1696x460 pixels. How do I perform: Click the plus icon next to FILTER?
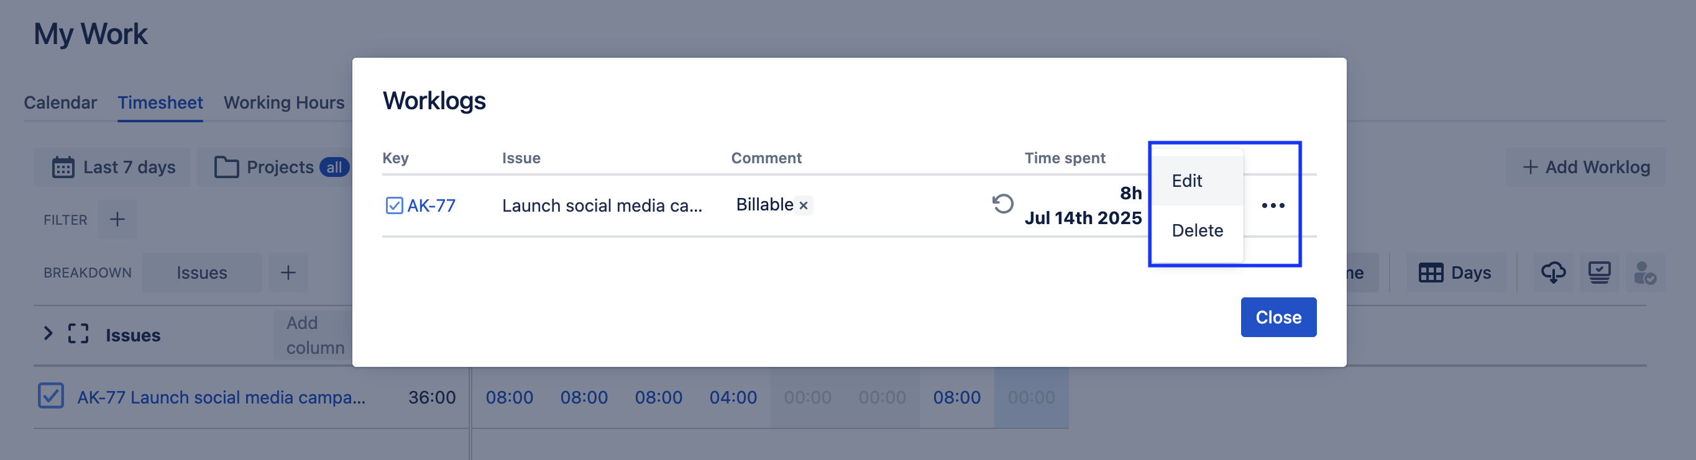(117, 219)
